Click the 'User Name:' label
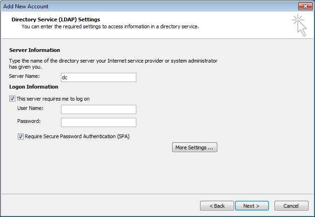Viewport: 315px width, 217px height. (30, 108)
